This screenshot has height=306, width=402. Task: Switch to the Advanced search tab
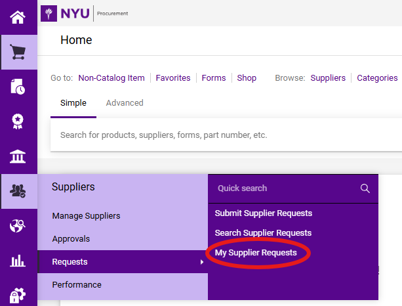tap(125, 103)
